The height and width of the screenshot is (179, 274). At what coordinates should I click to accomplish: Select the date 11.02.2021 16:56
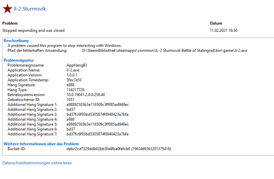click(x=224, y=30)
